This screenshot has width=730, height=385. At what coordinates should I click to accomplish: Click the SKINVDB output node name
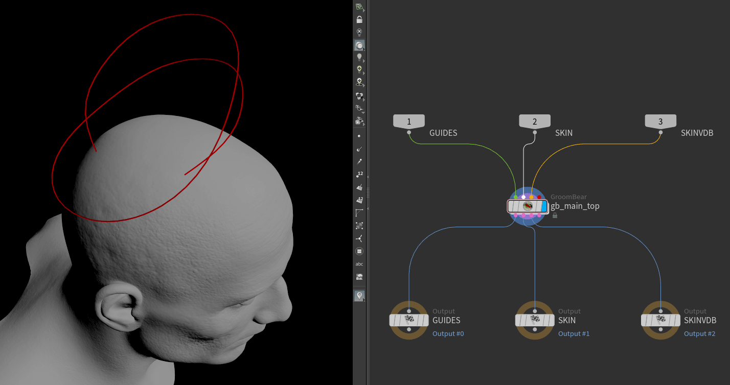(x=700, y=321)
